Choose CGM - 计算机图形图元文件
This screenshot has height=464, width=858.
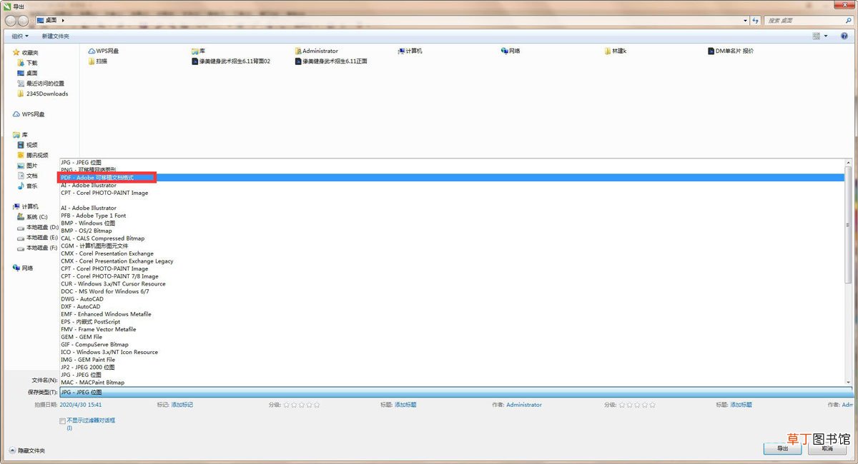pyautogui.click(x=451, y=246)
